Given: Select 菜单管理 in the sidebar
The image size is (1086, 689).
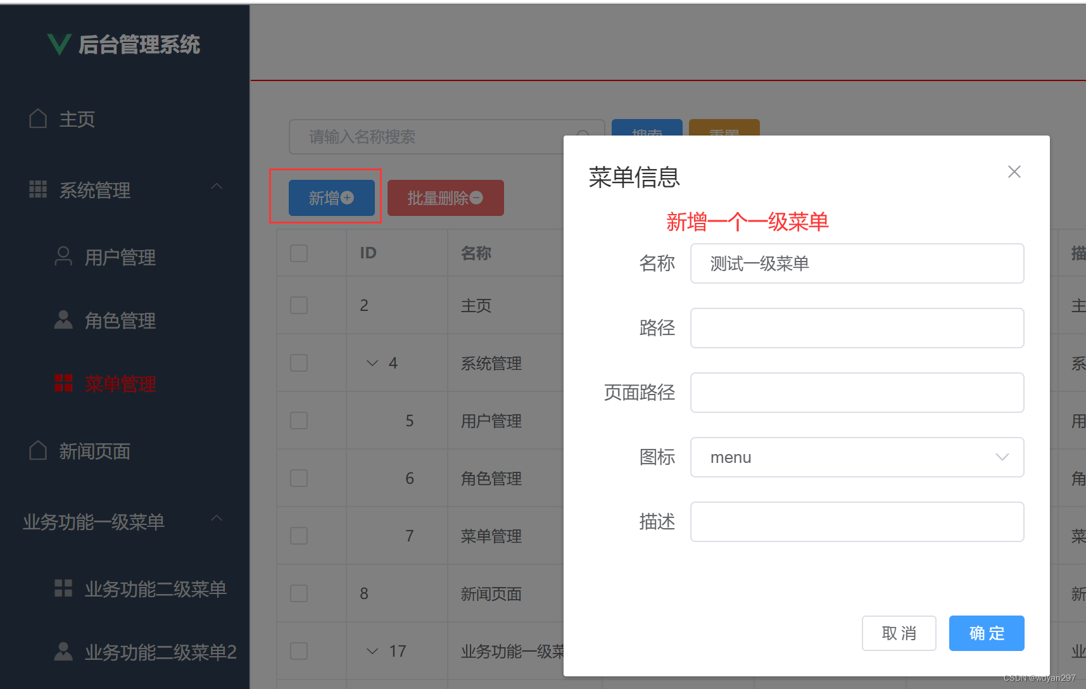Looking at the screenshot, I should click(120, 384).
